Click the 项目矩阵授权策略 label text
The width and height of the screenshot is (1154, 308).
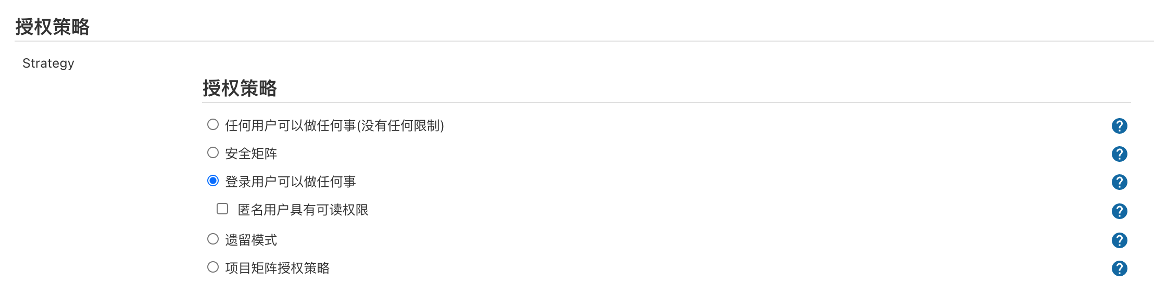coord(278,268)
